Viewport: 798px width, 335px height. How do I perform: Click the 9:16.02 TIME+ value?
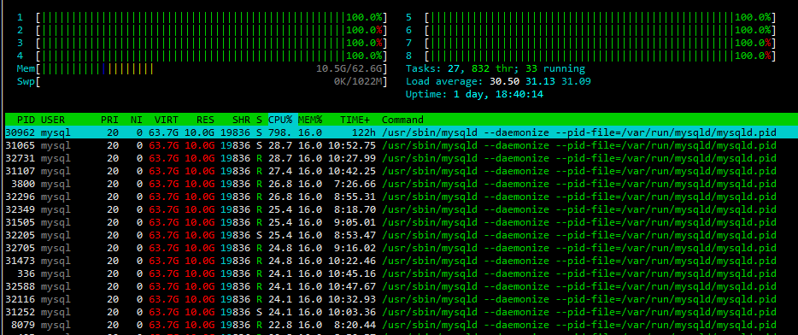pyautogui.click(x=355, y=248)
